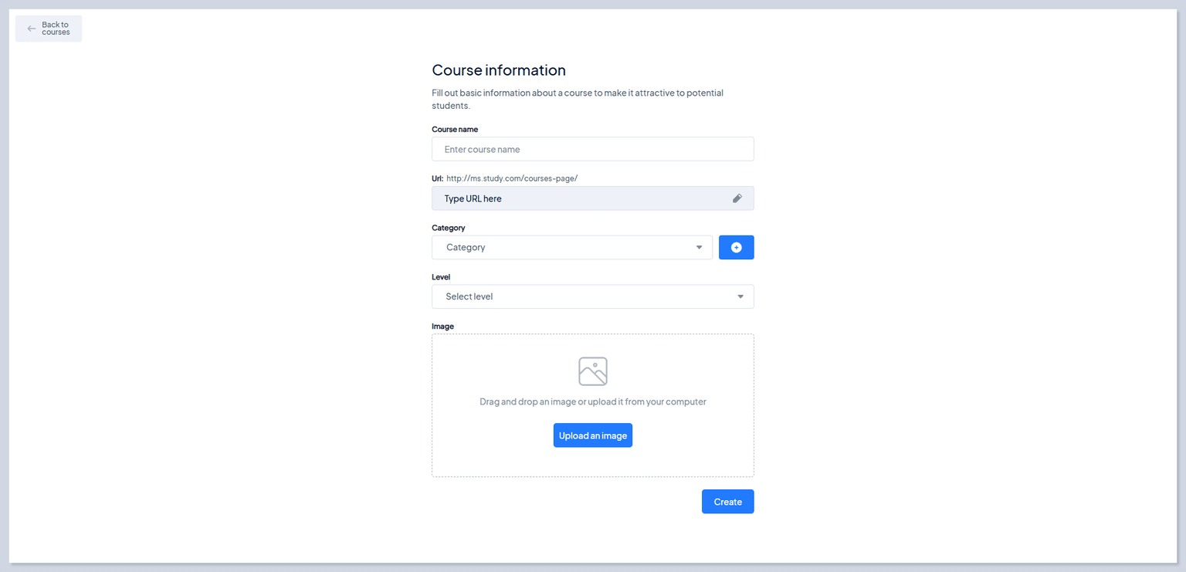Click the blue plus icon to add a category
1186x572 pixels.
pyautogui.click(x=736, y=247)
